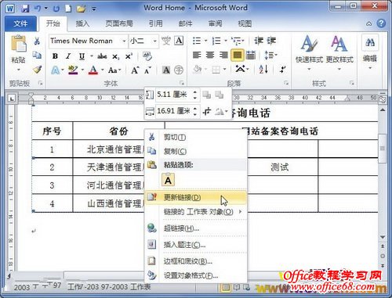Open Linked Worksheet Object submenu
392x298 pixels.
click(x=195, y=212)
